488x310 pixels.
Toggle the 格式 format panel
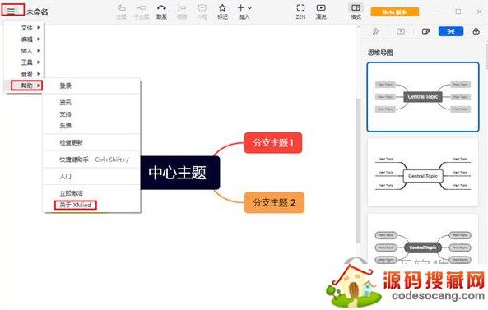click(x=356, y=12)
